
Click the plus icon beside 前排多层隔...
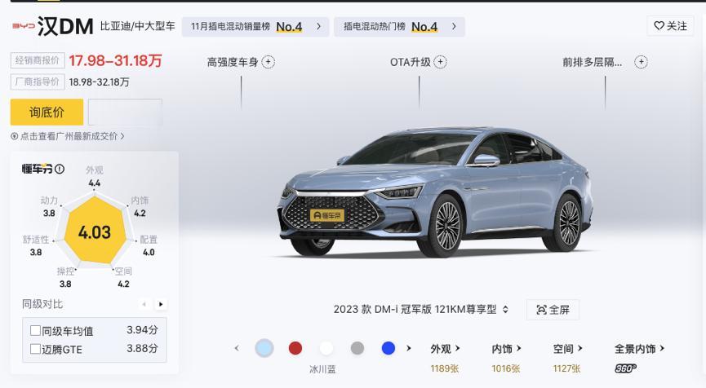pos(642,62)
